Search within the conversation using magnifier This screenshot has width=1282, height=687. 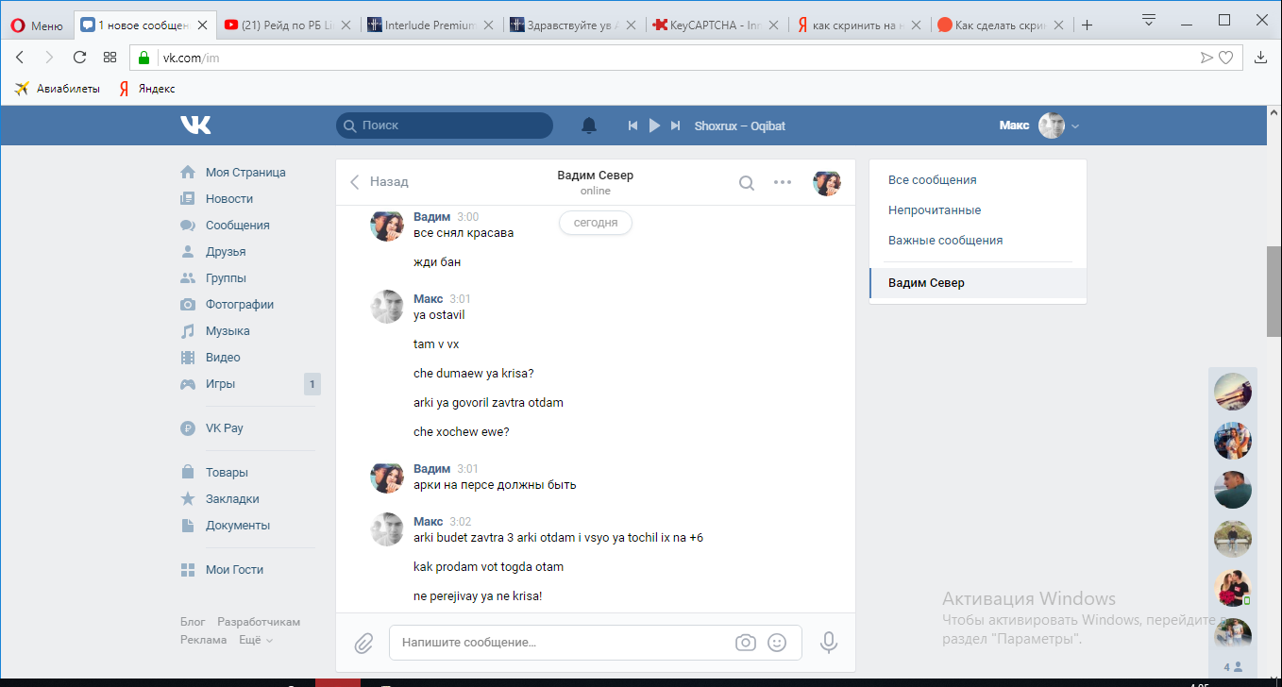(746, 183)
